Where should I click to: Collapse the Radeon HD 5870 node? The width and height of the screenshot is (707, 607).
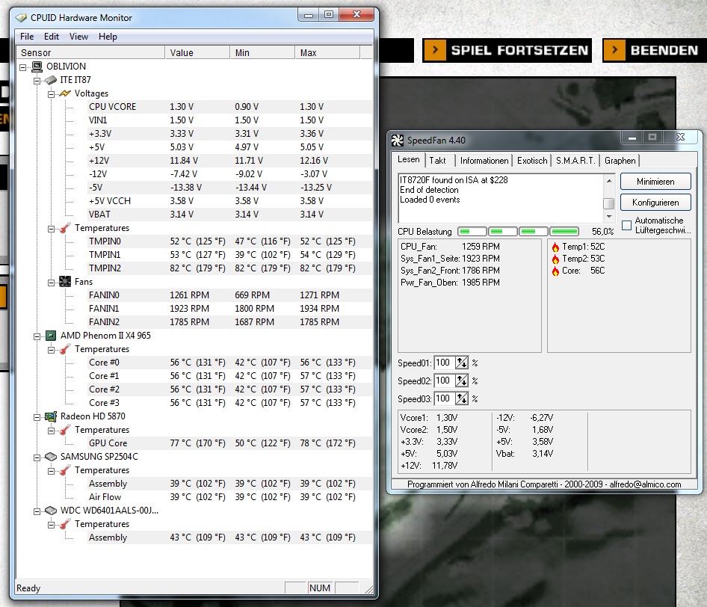tap(37, 417)
